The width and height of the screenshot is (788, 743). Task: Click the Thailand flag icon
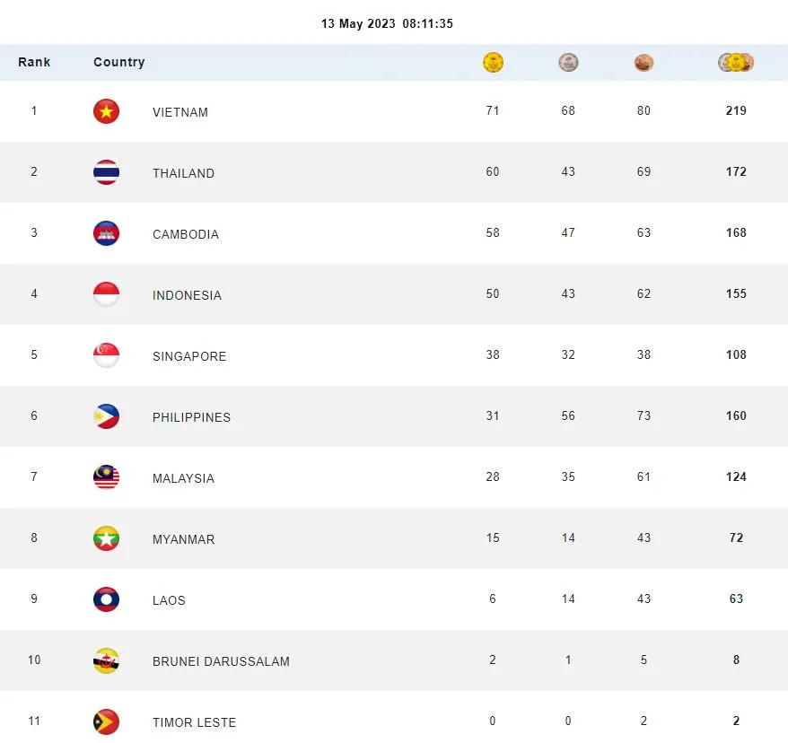106,172
